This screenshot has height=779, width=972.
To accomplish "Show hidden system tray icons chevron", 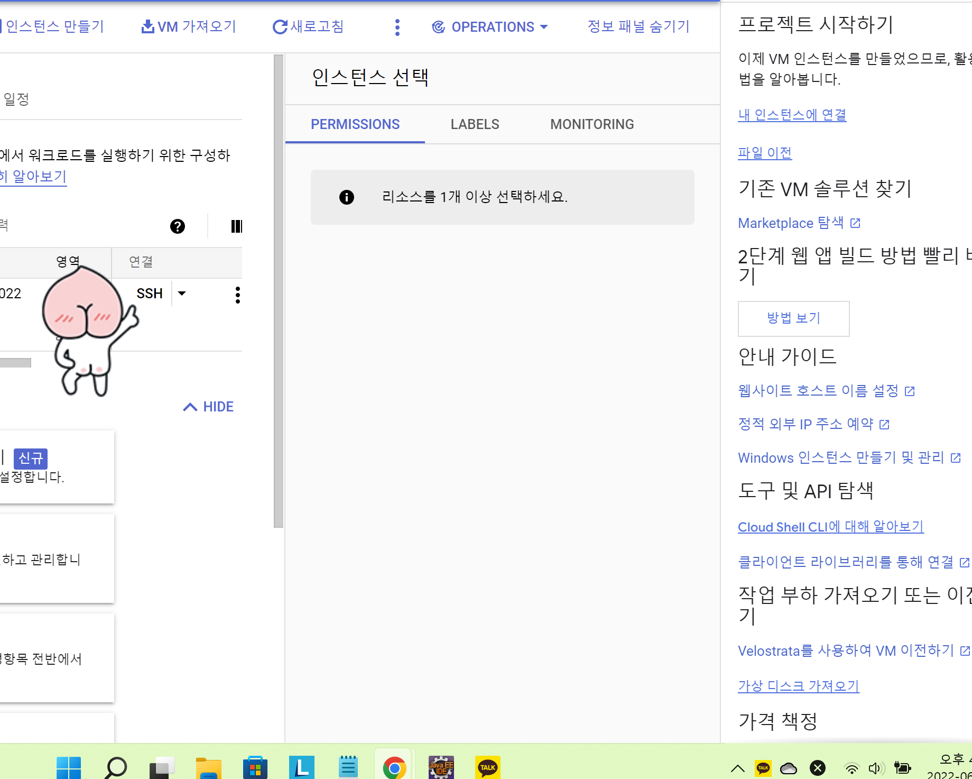I will click(x=738, y=768).
